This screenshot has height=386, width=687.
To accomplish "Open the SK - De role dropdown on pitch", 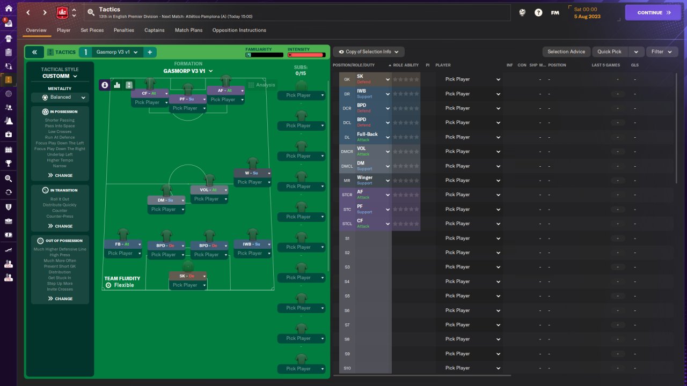I will coord(188,276).
